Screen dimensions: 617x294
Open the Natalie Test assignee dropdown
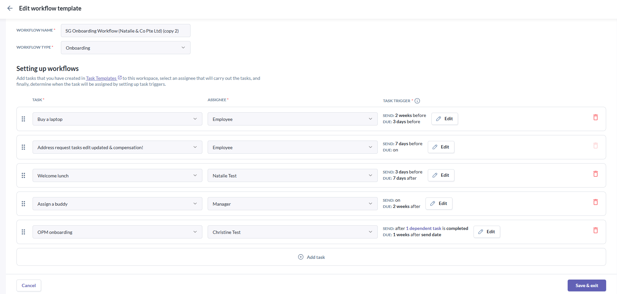(x=293, y=175)
